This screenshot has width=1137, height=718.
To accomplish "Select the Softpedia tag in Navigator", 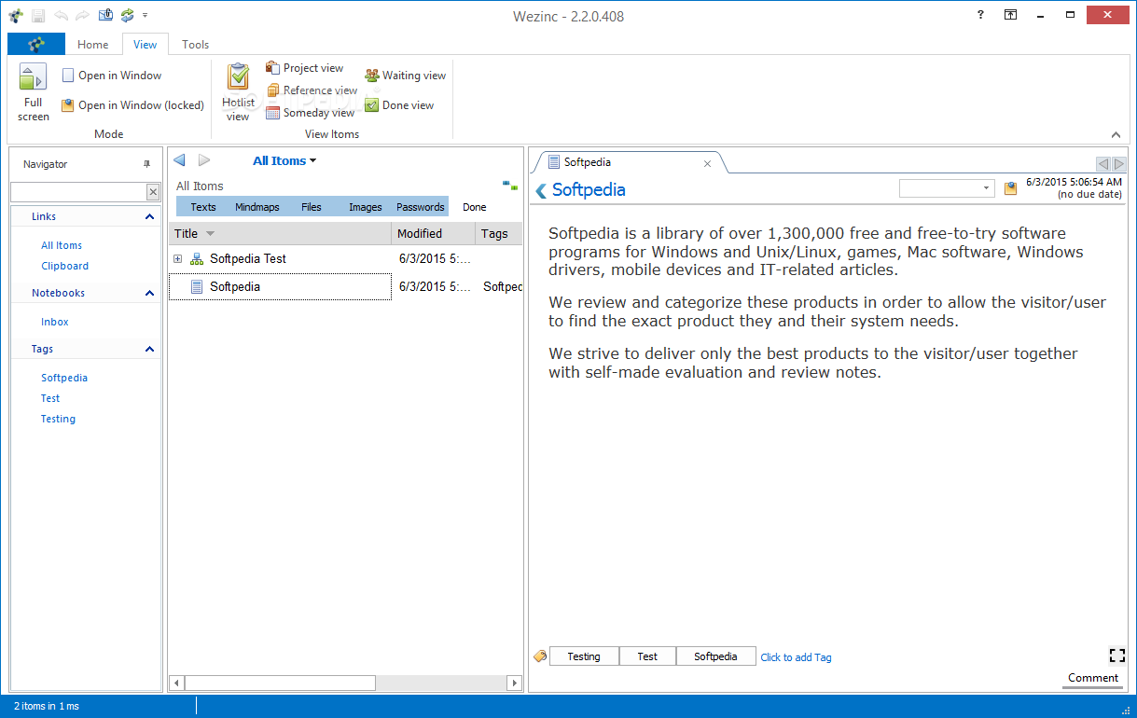I will click(64, 378).
